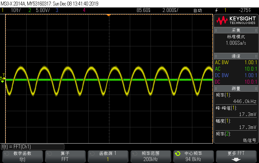The image size is (259, 163).
Task: Click the 峰-峰值(1) 17.3mV measurement
Action: pyautogui.click(x=236, y=111)
